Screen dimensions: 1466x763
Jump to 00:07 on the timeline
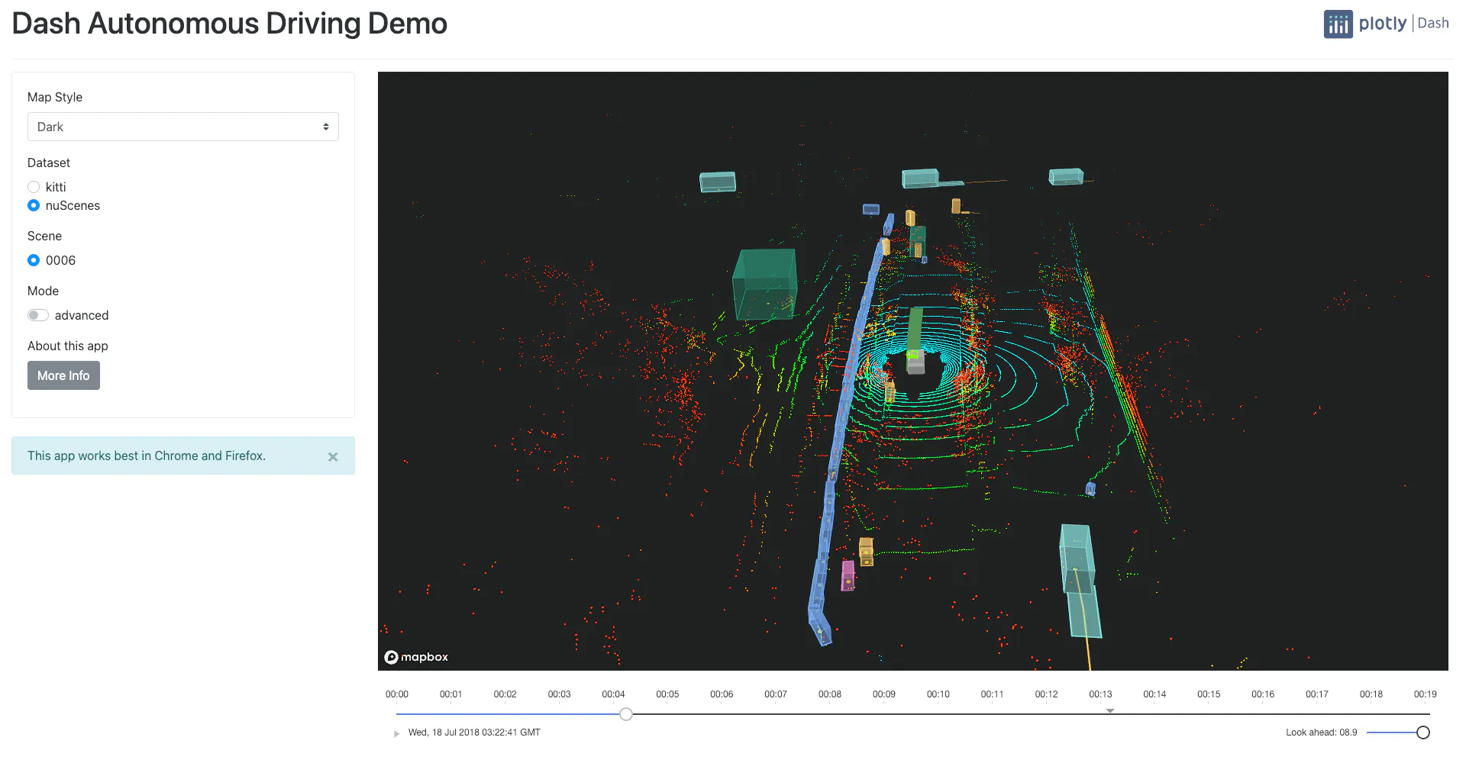tap(776, 694)
